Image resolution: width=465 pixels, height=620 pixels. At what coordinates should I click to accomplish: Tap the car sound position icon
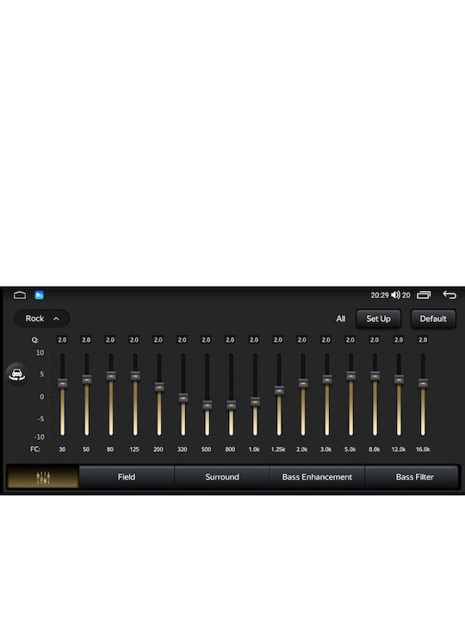17,374
